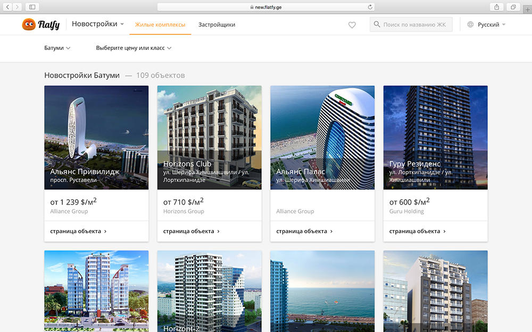Open the Safari share button
The image size is (532, 332).
click(497, 7)
